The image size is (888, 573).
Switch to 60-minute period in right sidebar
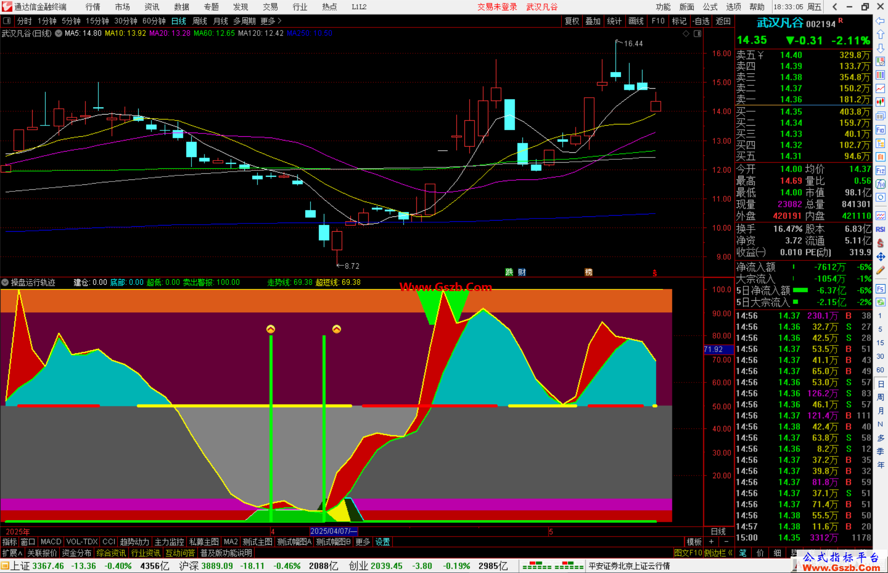[880, 370]
